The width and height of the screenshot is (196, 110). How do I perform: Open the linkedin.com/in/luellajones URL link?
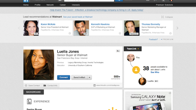point(108,85)
